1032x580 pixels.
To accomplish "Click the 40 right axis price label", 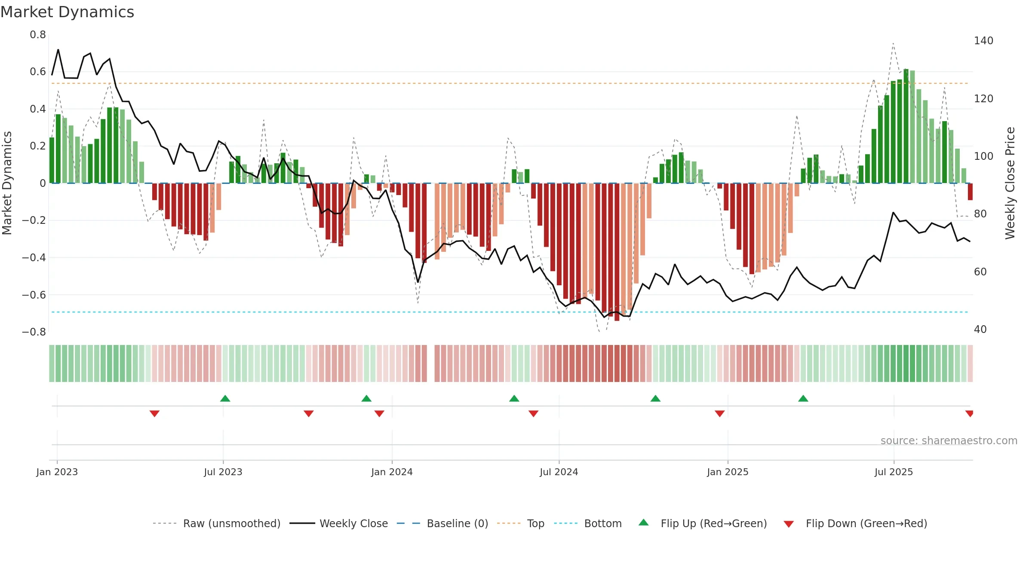I will pos(980,330).
